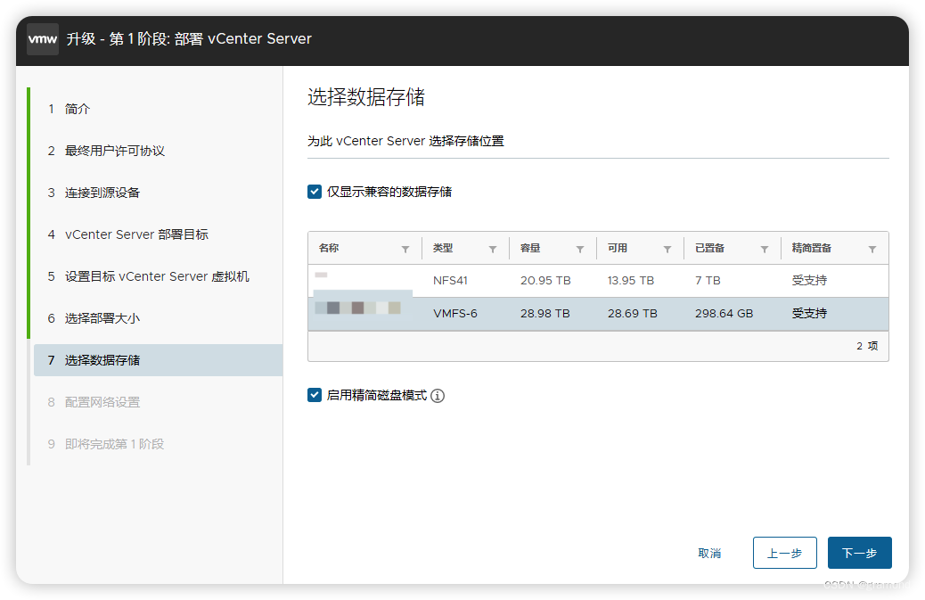Screen dimensions: 925x600
Task: Open the filter for the 已置备 column
Action: [765, 249]
